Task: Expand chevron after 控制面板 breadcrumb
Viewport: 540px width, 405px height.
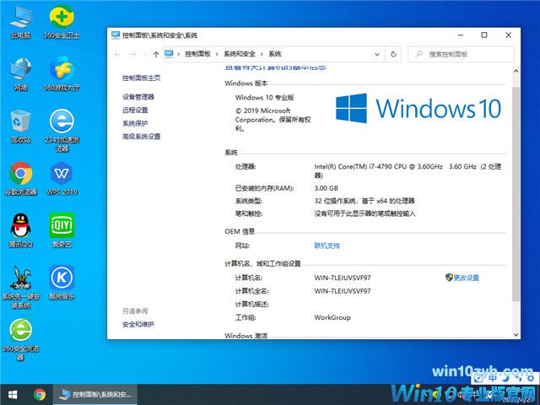Action: point(217,54)
